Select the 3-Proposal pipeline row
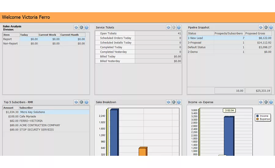The width and height of the screenshot is (275, 168). (229, 43)
